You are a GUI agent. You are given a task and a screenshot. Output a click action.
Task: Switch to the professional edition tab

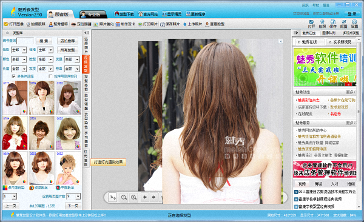(93, 15)
